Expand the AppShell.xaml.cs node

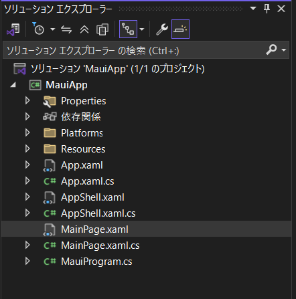pos(27,213)
